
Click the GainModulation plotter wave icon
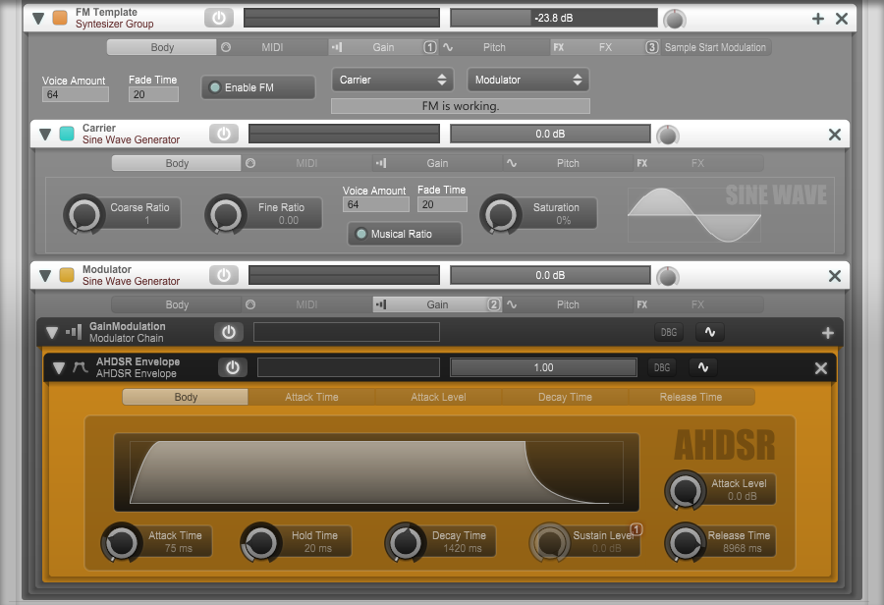[x=710, y=332]
